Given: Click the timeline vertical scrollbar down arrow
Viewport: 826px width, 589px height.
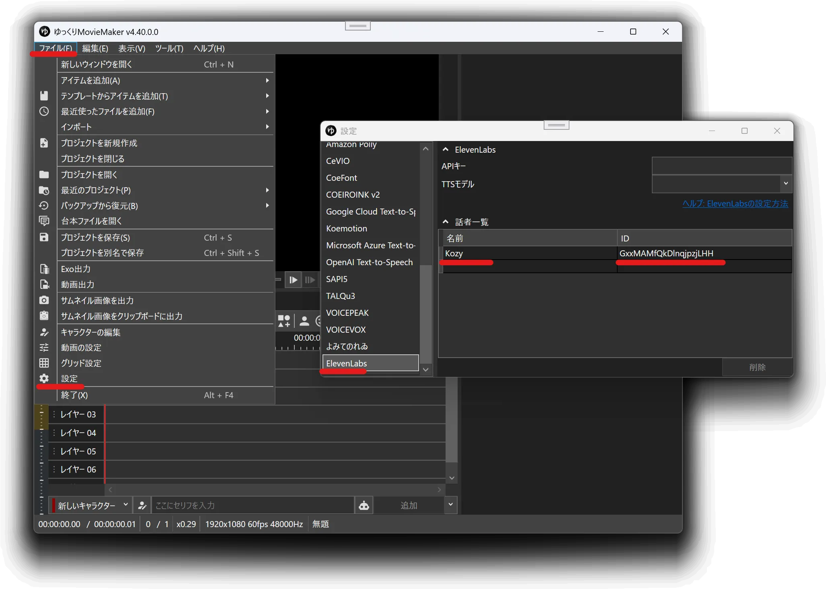Looking at the screenshot, I should pos(452,478).
